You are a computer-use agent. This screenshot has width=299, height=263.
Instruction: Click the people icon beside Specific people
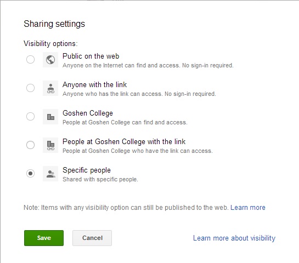click(x=50, y=174)
